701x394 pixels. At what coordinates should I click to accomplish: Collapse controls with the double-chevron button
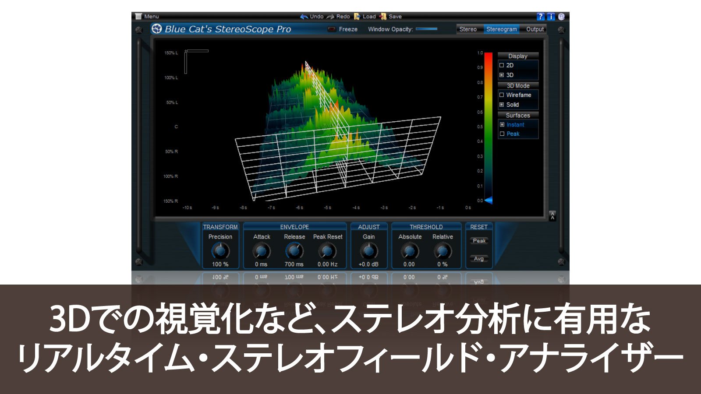[x=552, y=215]
